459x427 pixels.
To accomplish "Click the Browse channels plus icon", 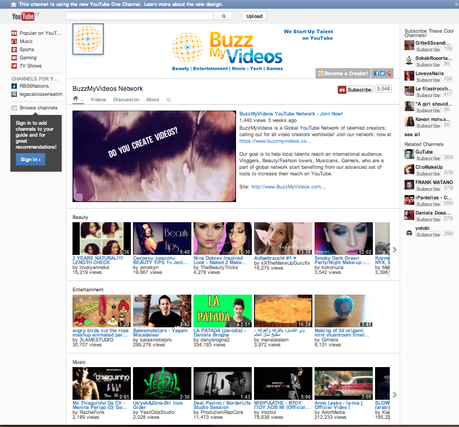I will tap(14, 108).
